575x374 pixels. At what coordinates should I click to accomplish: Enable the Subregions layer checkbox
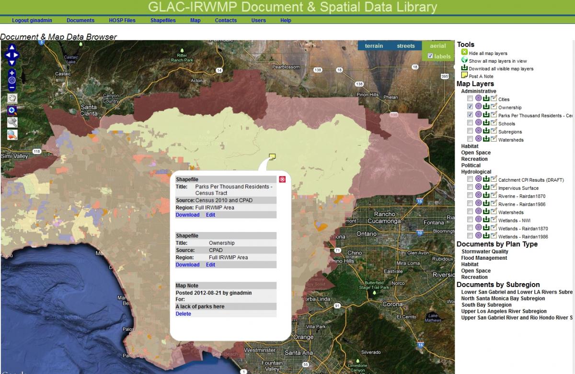tap(470, 131)
